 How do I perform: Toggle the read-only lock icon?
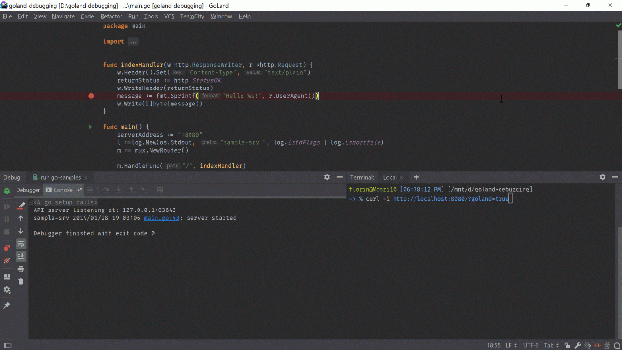(x=567, y=345)
